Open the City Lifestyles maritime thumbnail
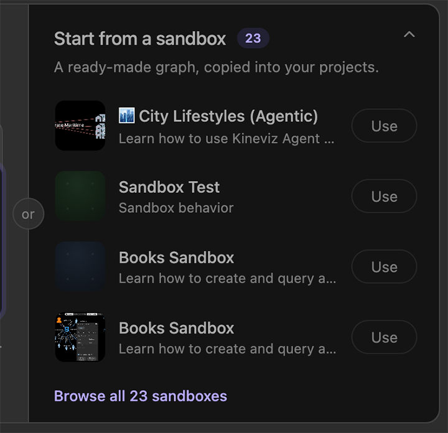This screenshot has height=433, width=448. point(80,126)
